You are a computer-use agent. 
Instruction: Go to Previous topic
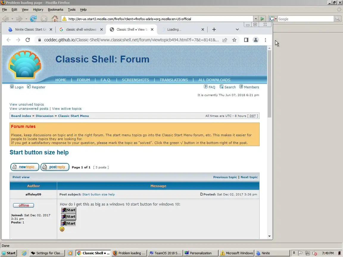225,177
